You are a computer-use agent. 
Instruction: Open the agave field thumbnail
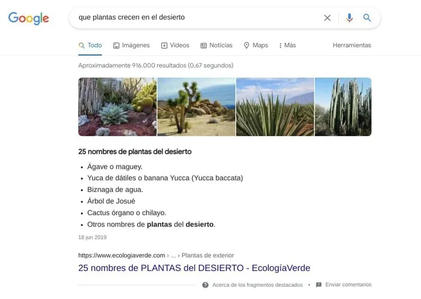[x=275, y=107]
